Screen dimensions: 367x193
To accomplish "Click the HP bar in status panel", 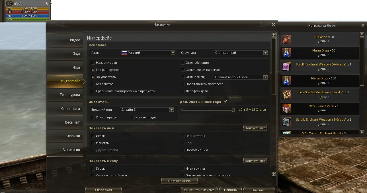I will [27, 12].
